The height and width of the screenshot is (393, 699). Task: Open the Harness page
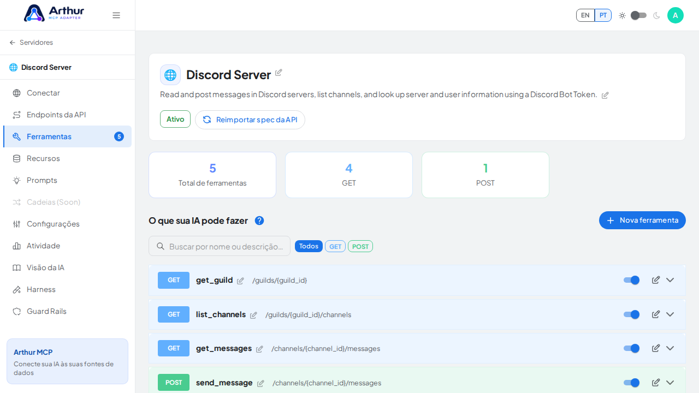[67, 289]
